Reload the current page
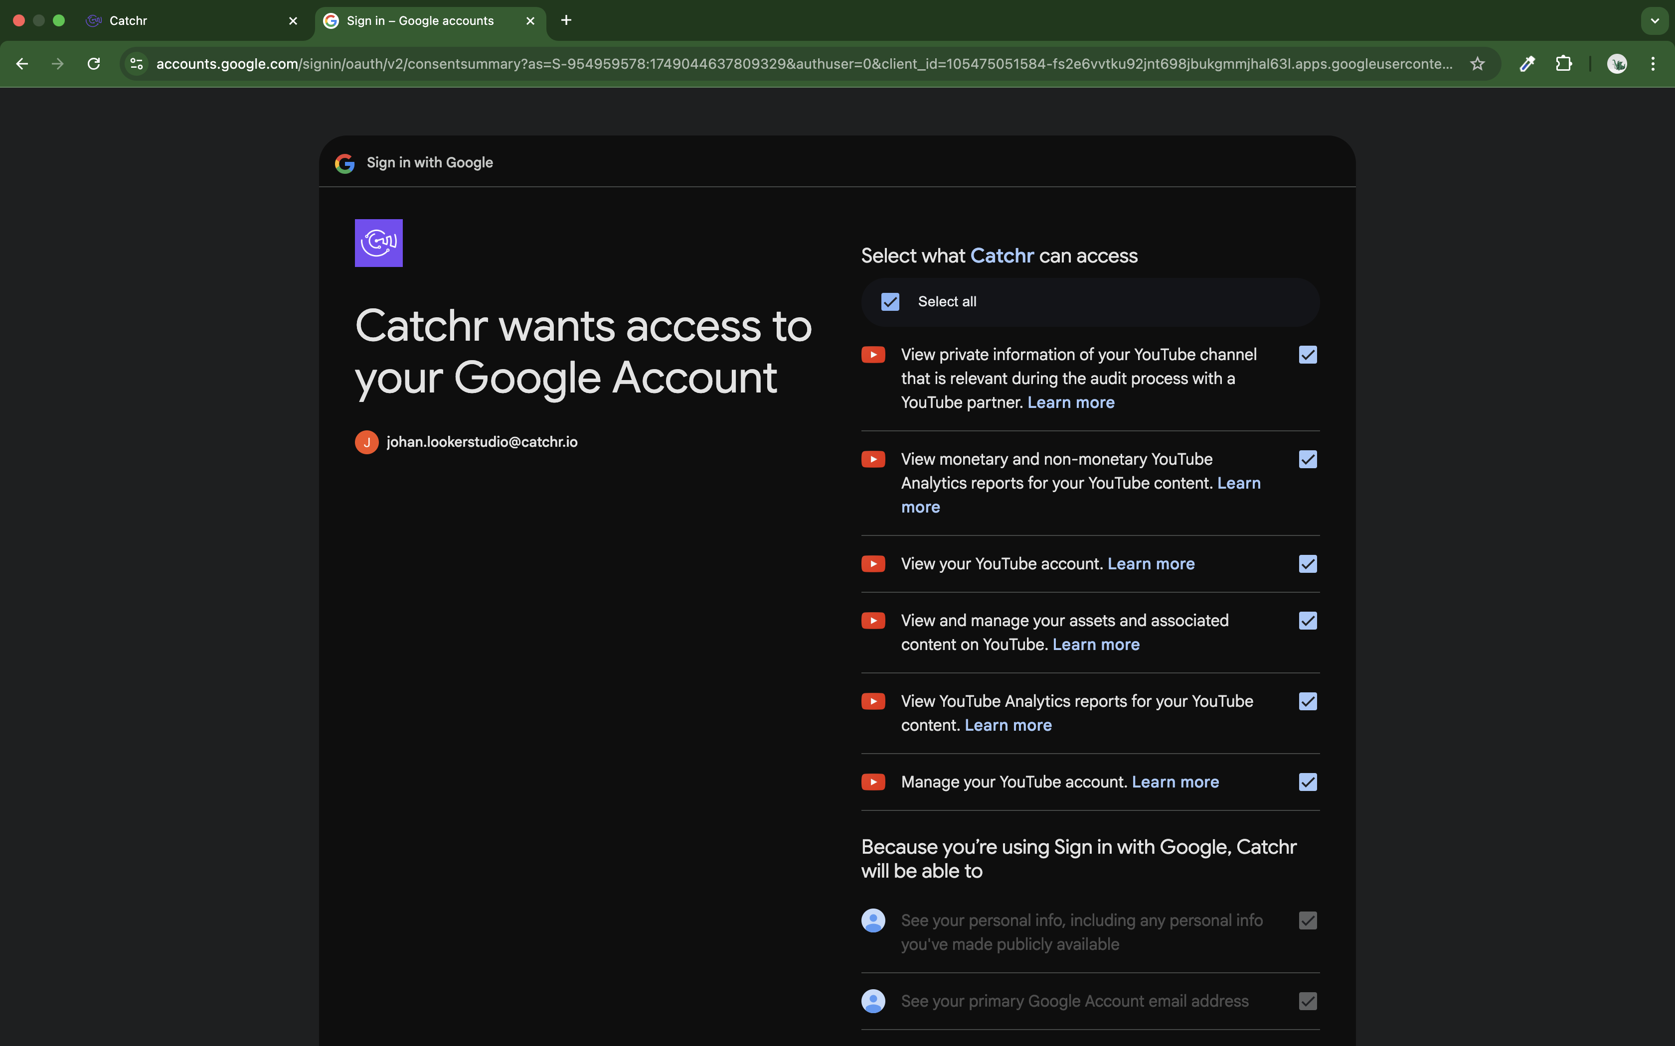1675x1046 pixels. tap(93, 64)
